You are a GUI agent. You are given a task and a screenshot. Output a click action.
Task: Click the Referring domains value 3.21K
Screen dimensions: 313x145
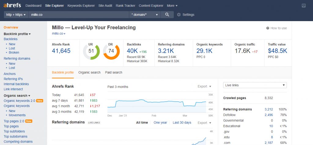point(165,51)
